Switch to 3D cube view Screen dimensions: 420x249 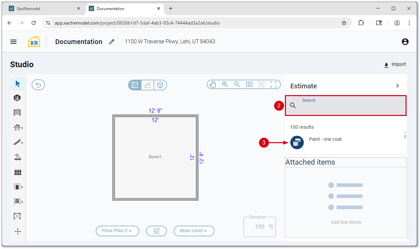tap(160, 85)
